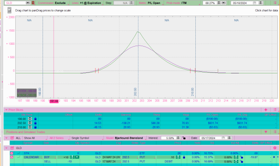
Task: Click the pink down-arrow in Positions and Simulated Trades
Action: pyautogui.click(x=266, y=132)
